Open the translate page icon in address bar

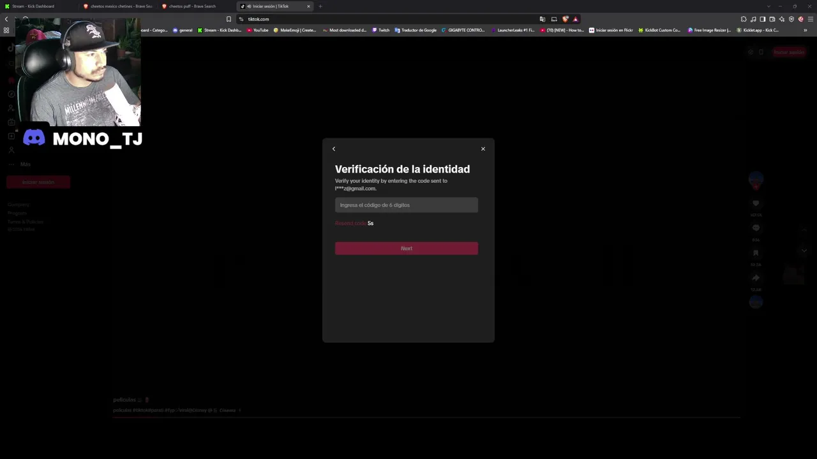542,19
